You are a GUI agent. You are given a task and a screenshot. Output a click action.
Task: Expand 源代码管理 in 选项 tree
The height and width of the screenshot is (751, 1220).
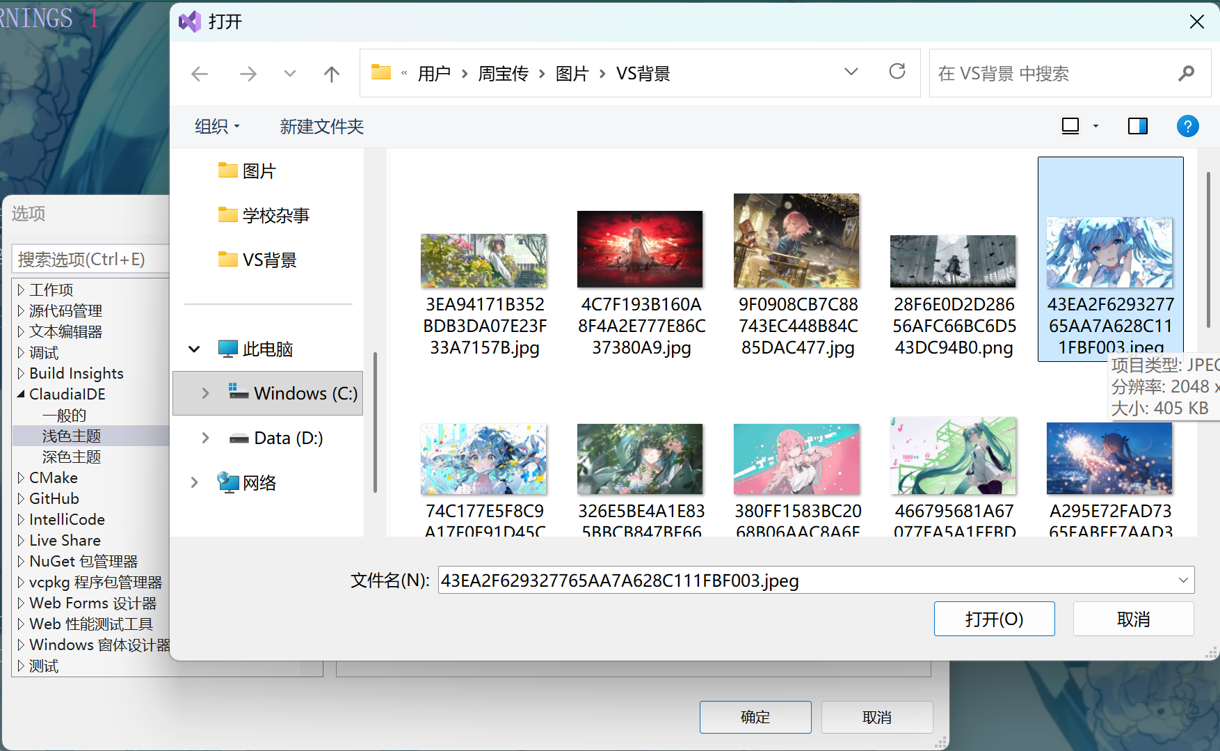(21, 310)
